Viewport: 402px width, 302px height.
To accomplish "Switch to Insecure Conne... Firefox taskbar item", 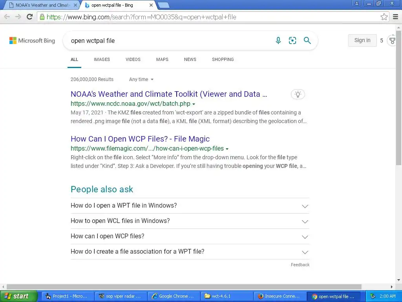I will tap(280, 296).
